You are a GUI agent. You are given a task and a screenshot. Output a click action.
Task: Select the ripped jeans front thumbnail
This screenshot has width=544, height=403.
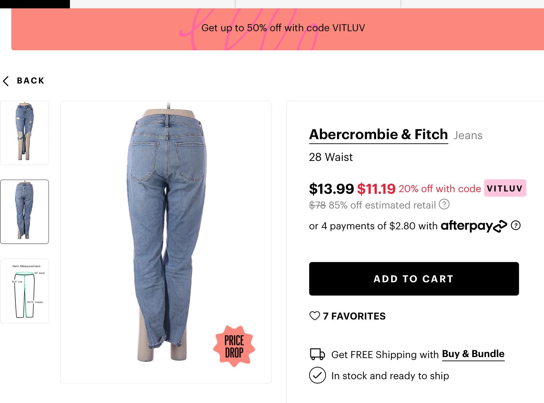pos(25,132)
